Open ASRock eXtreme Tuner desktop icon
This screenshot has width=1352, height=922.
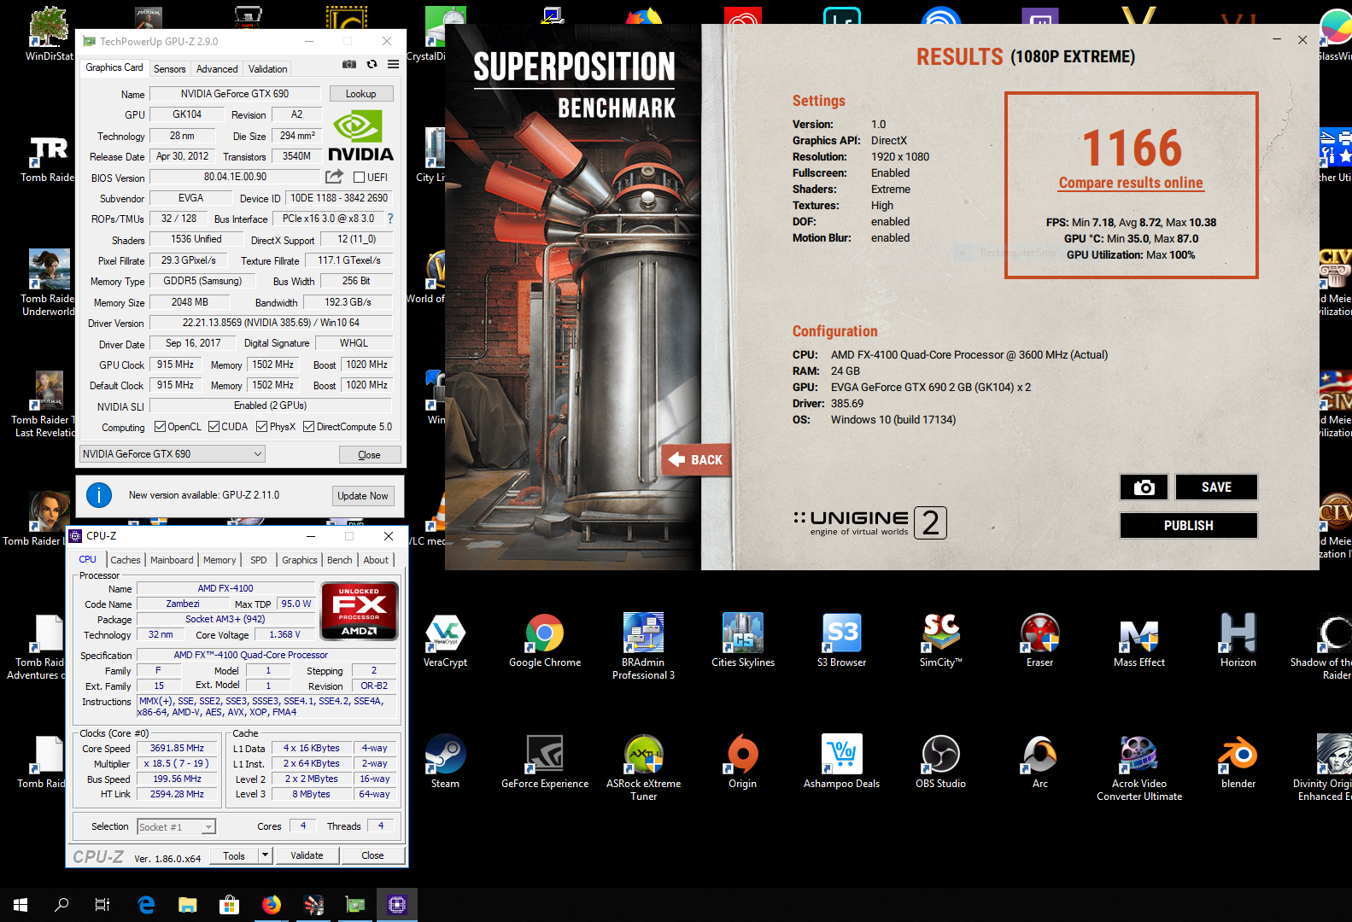tap(644, 767)
